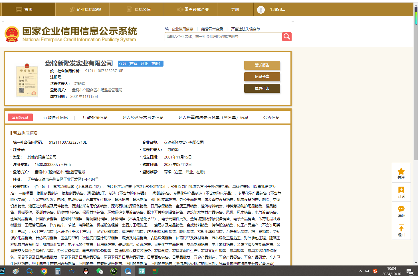
Task: Open the 行政处罚信息 tab
Action: tap(95, 118)
